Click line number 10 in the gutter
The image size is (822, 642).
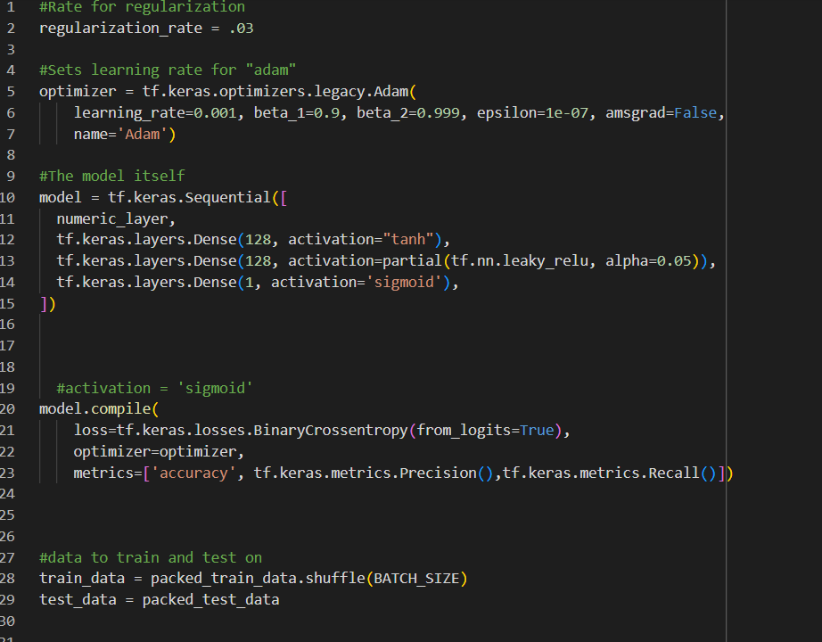click(x=14, y=197)
